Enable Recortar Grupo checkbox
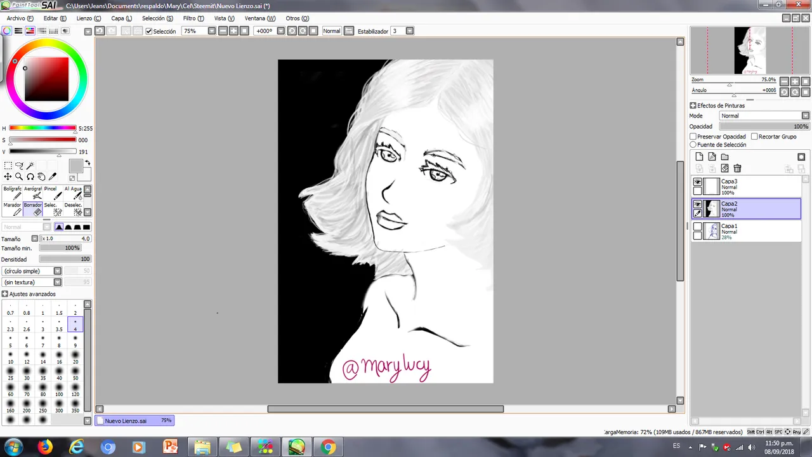 point(754,136)
